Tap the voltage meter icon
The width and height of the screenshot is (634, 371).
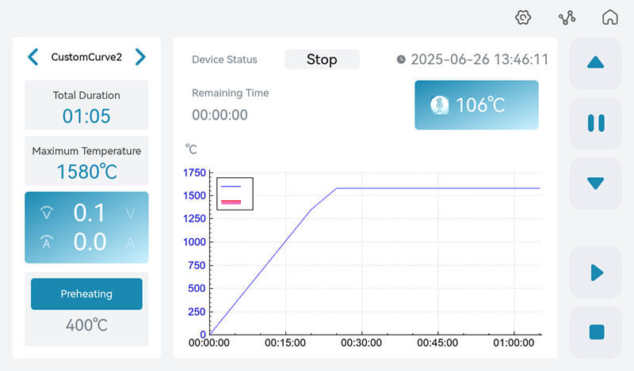click(47, 213)
